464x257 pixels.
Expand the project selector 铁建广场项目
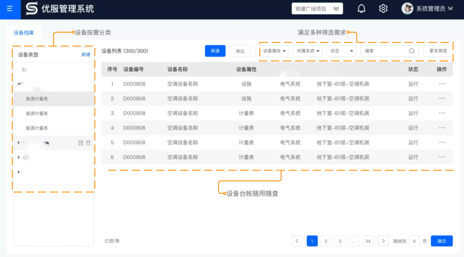(x=317, y=8)
